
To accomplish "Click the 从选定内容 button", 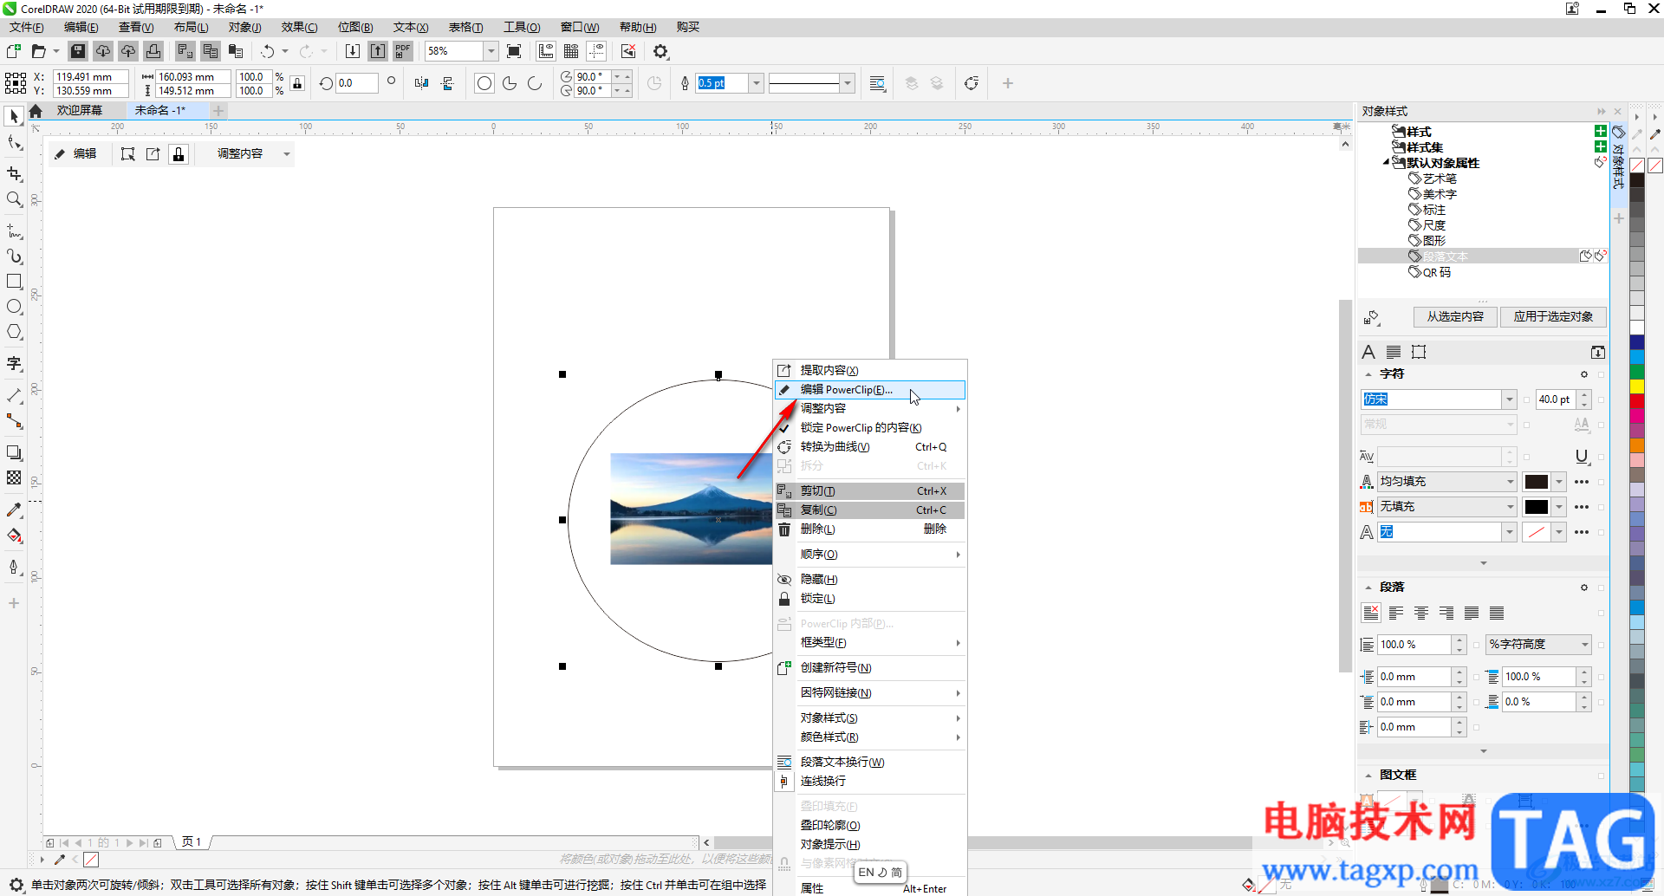I will point(1455,317).
